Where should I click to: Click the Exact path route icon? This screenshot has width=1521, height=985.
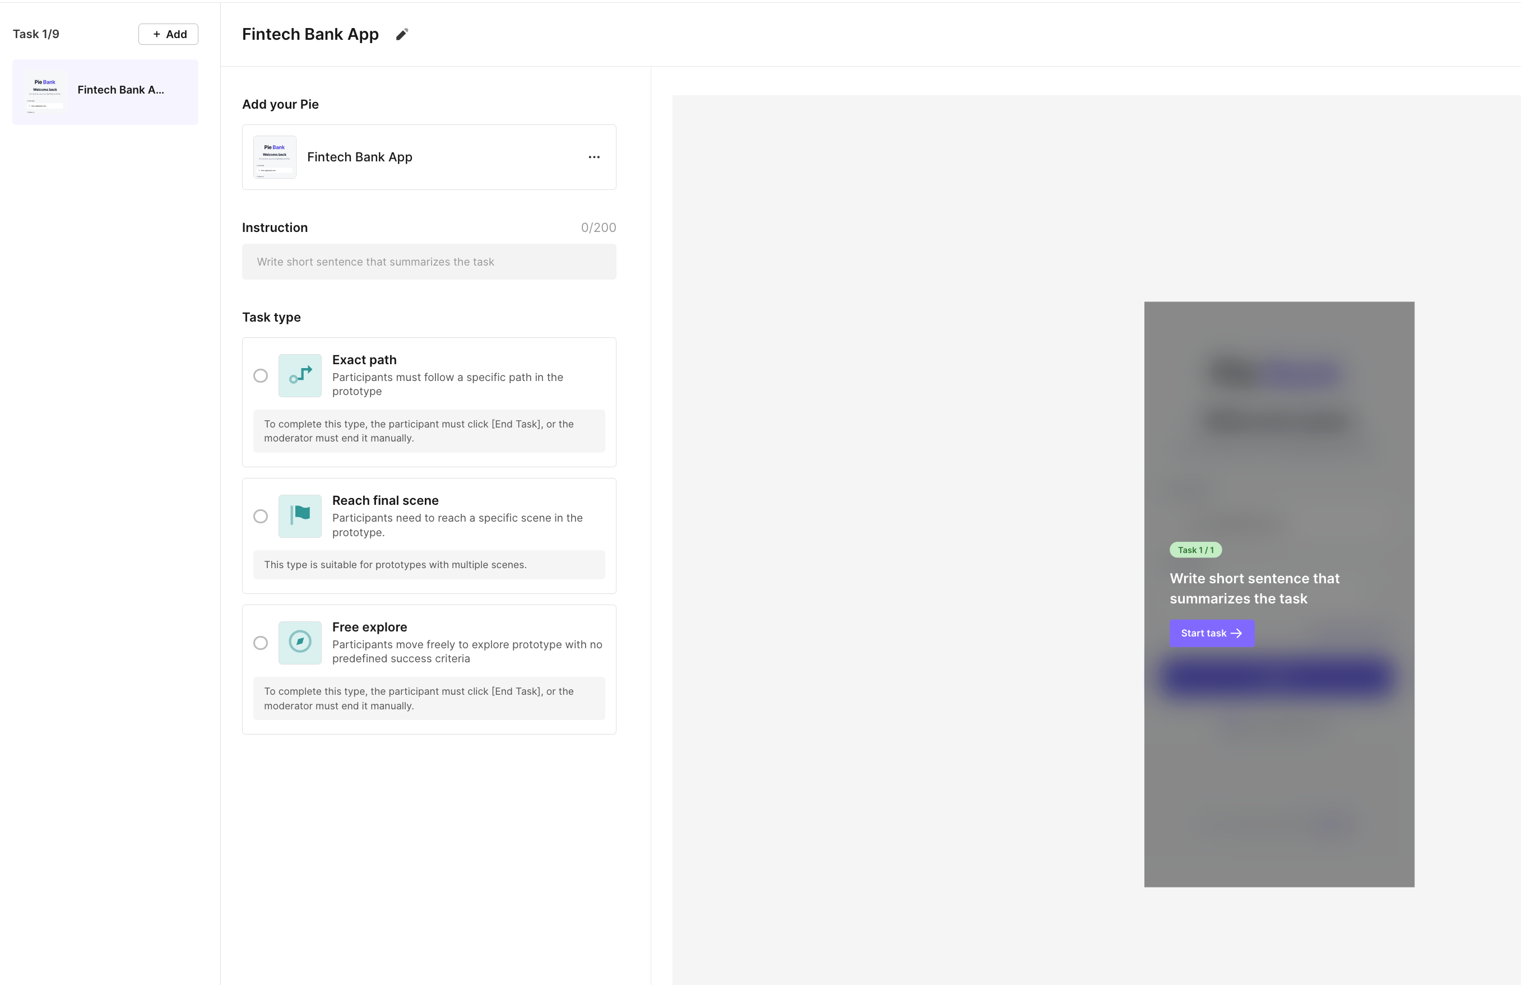pyautogui.click(x=300, y=375)
